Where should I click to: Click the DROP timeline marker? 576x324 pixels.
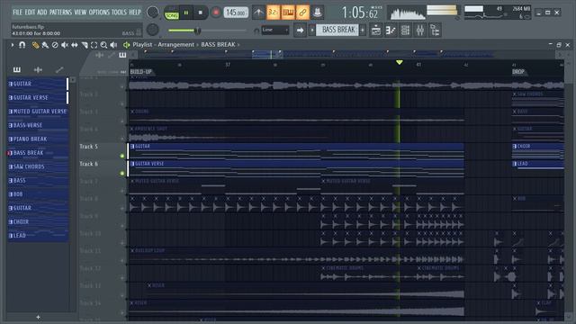pos(518,72)
